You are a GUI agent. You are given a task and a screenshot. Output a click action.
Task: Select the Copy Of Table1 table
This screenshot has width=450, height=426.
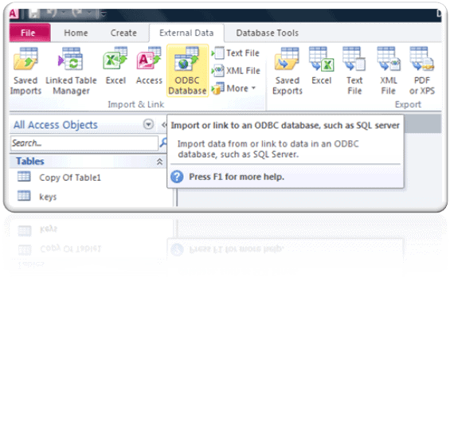click(70, 178)
